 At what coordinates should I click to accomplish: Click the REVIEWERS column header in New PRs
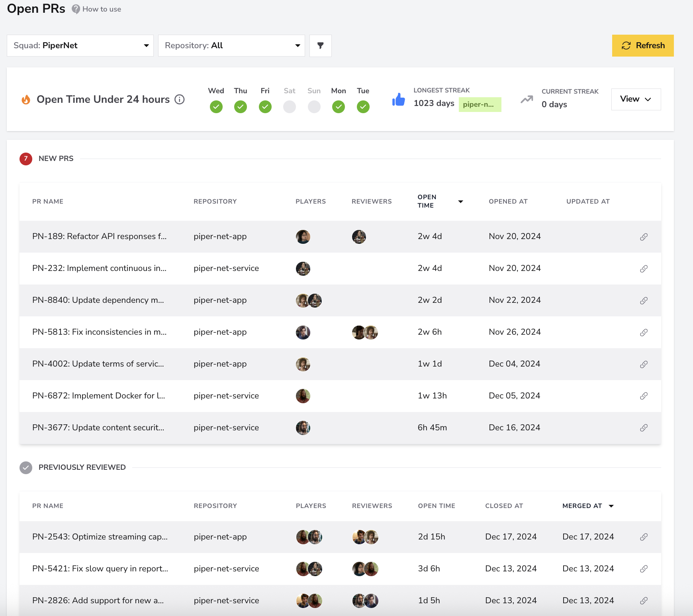pos(372,202)
